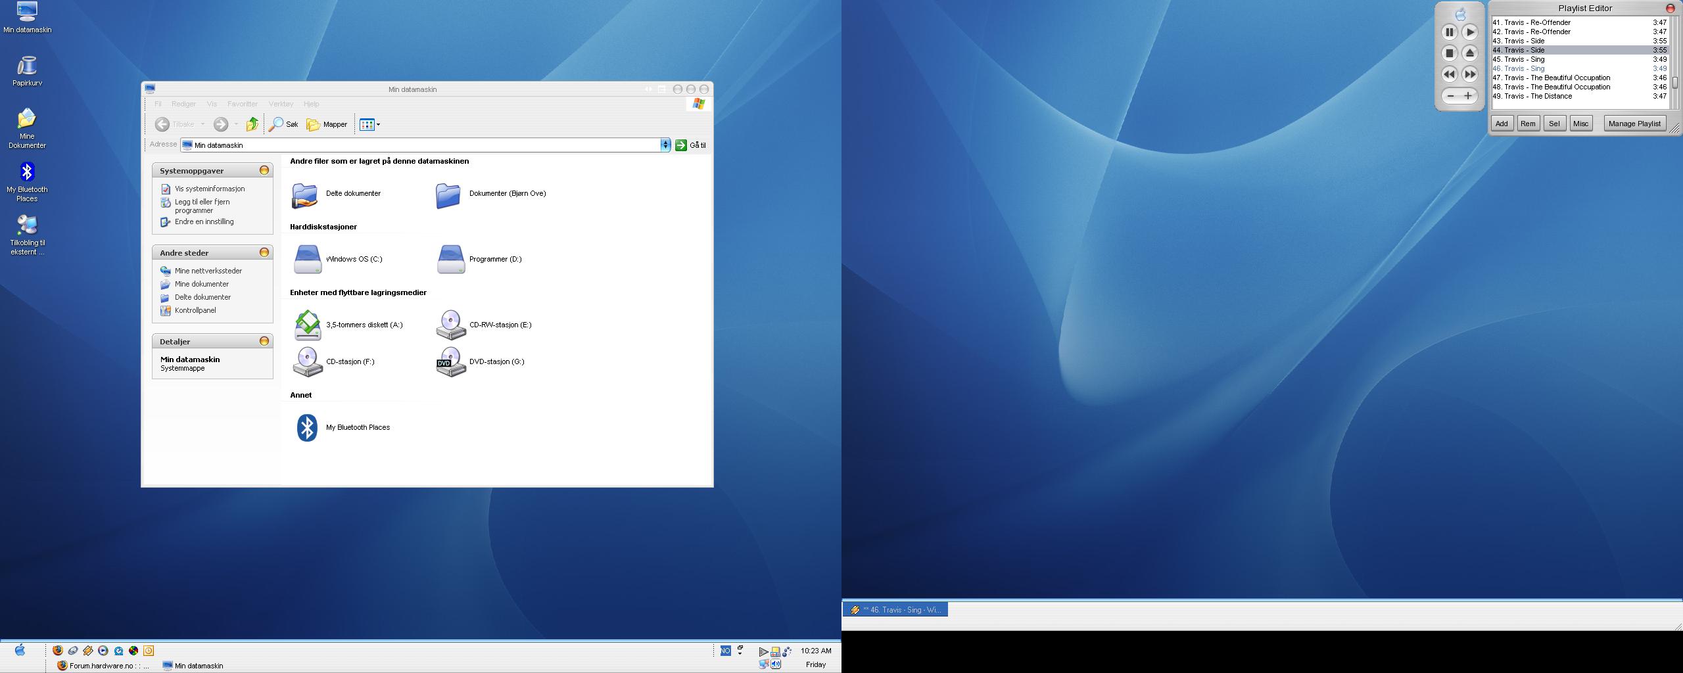Open the Vis menu
This screenshot has height=673, width=1683.
[x=212, y=104]
